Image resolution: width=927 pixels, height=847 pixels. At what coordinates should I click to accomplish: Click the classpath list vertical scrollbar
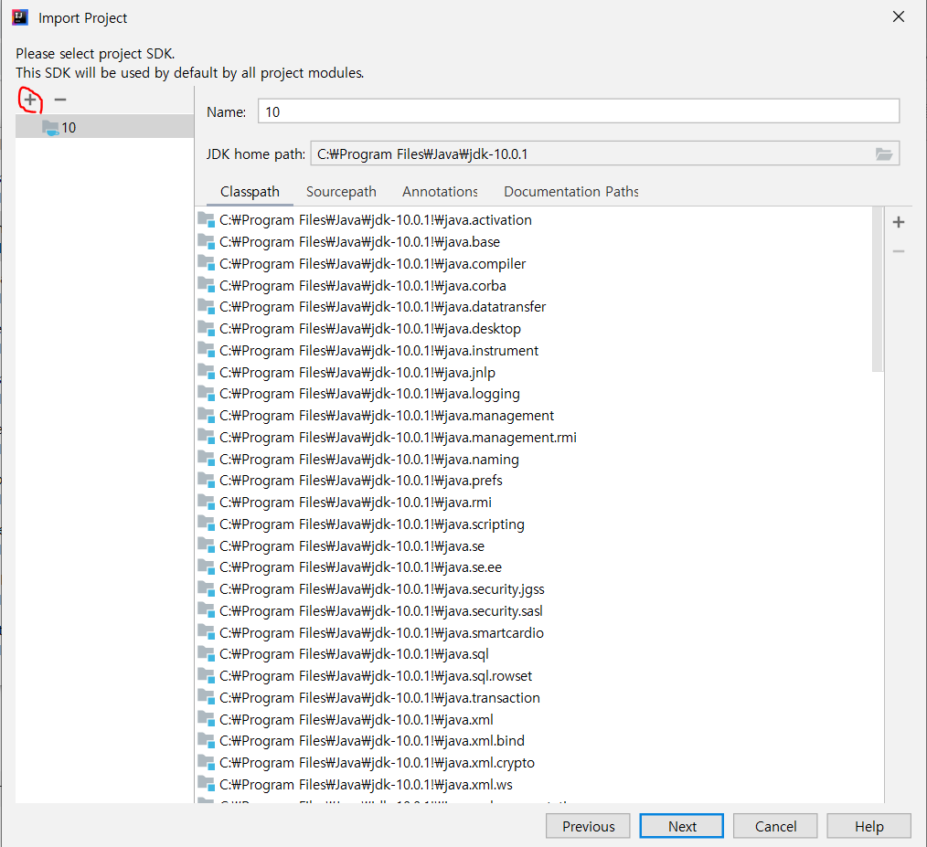click(878, 290)
